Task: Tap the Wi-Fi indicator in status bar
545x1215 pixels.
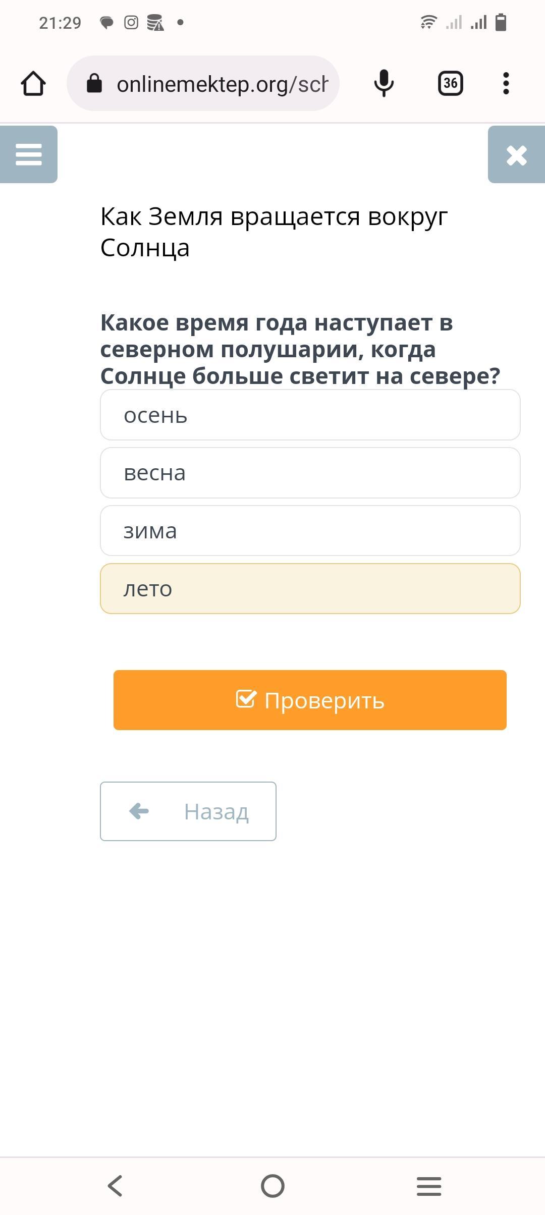Action: coord(428,23)
